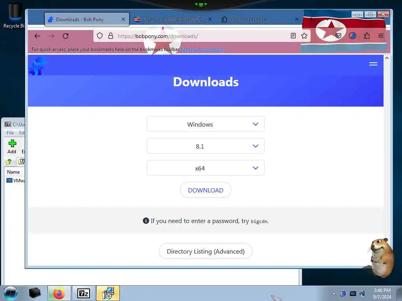Close the Downloads - Bob Pony tab
The width and height of the screenshot is (402, 301).
[x=123, y=20]
